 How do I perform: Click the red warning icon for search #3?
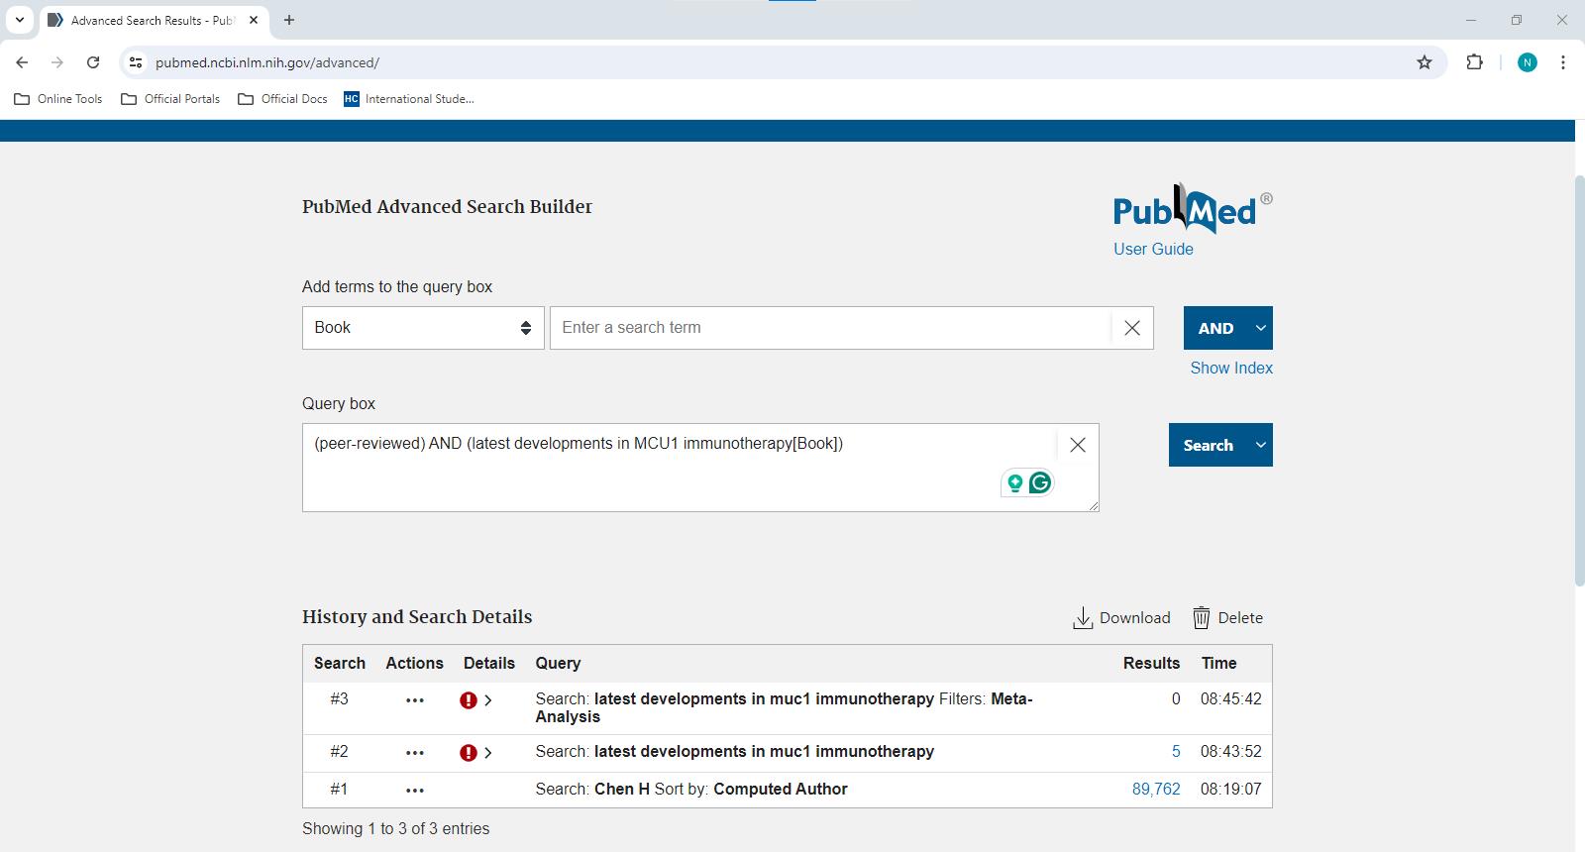click(469, 700)
